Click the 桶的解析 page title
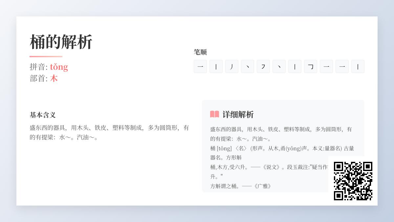The image size is (394, 222). 61,42
